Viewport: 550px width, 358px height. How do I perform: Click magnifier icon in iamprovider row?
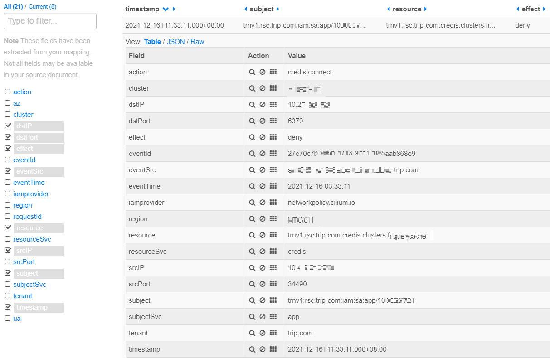252,203
